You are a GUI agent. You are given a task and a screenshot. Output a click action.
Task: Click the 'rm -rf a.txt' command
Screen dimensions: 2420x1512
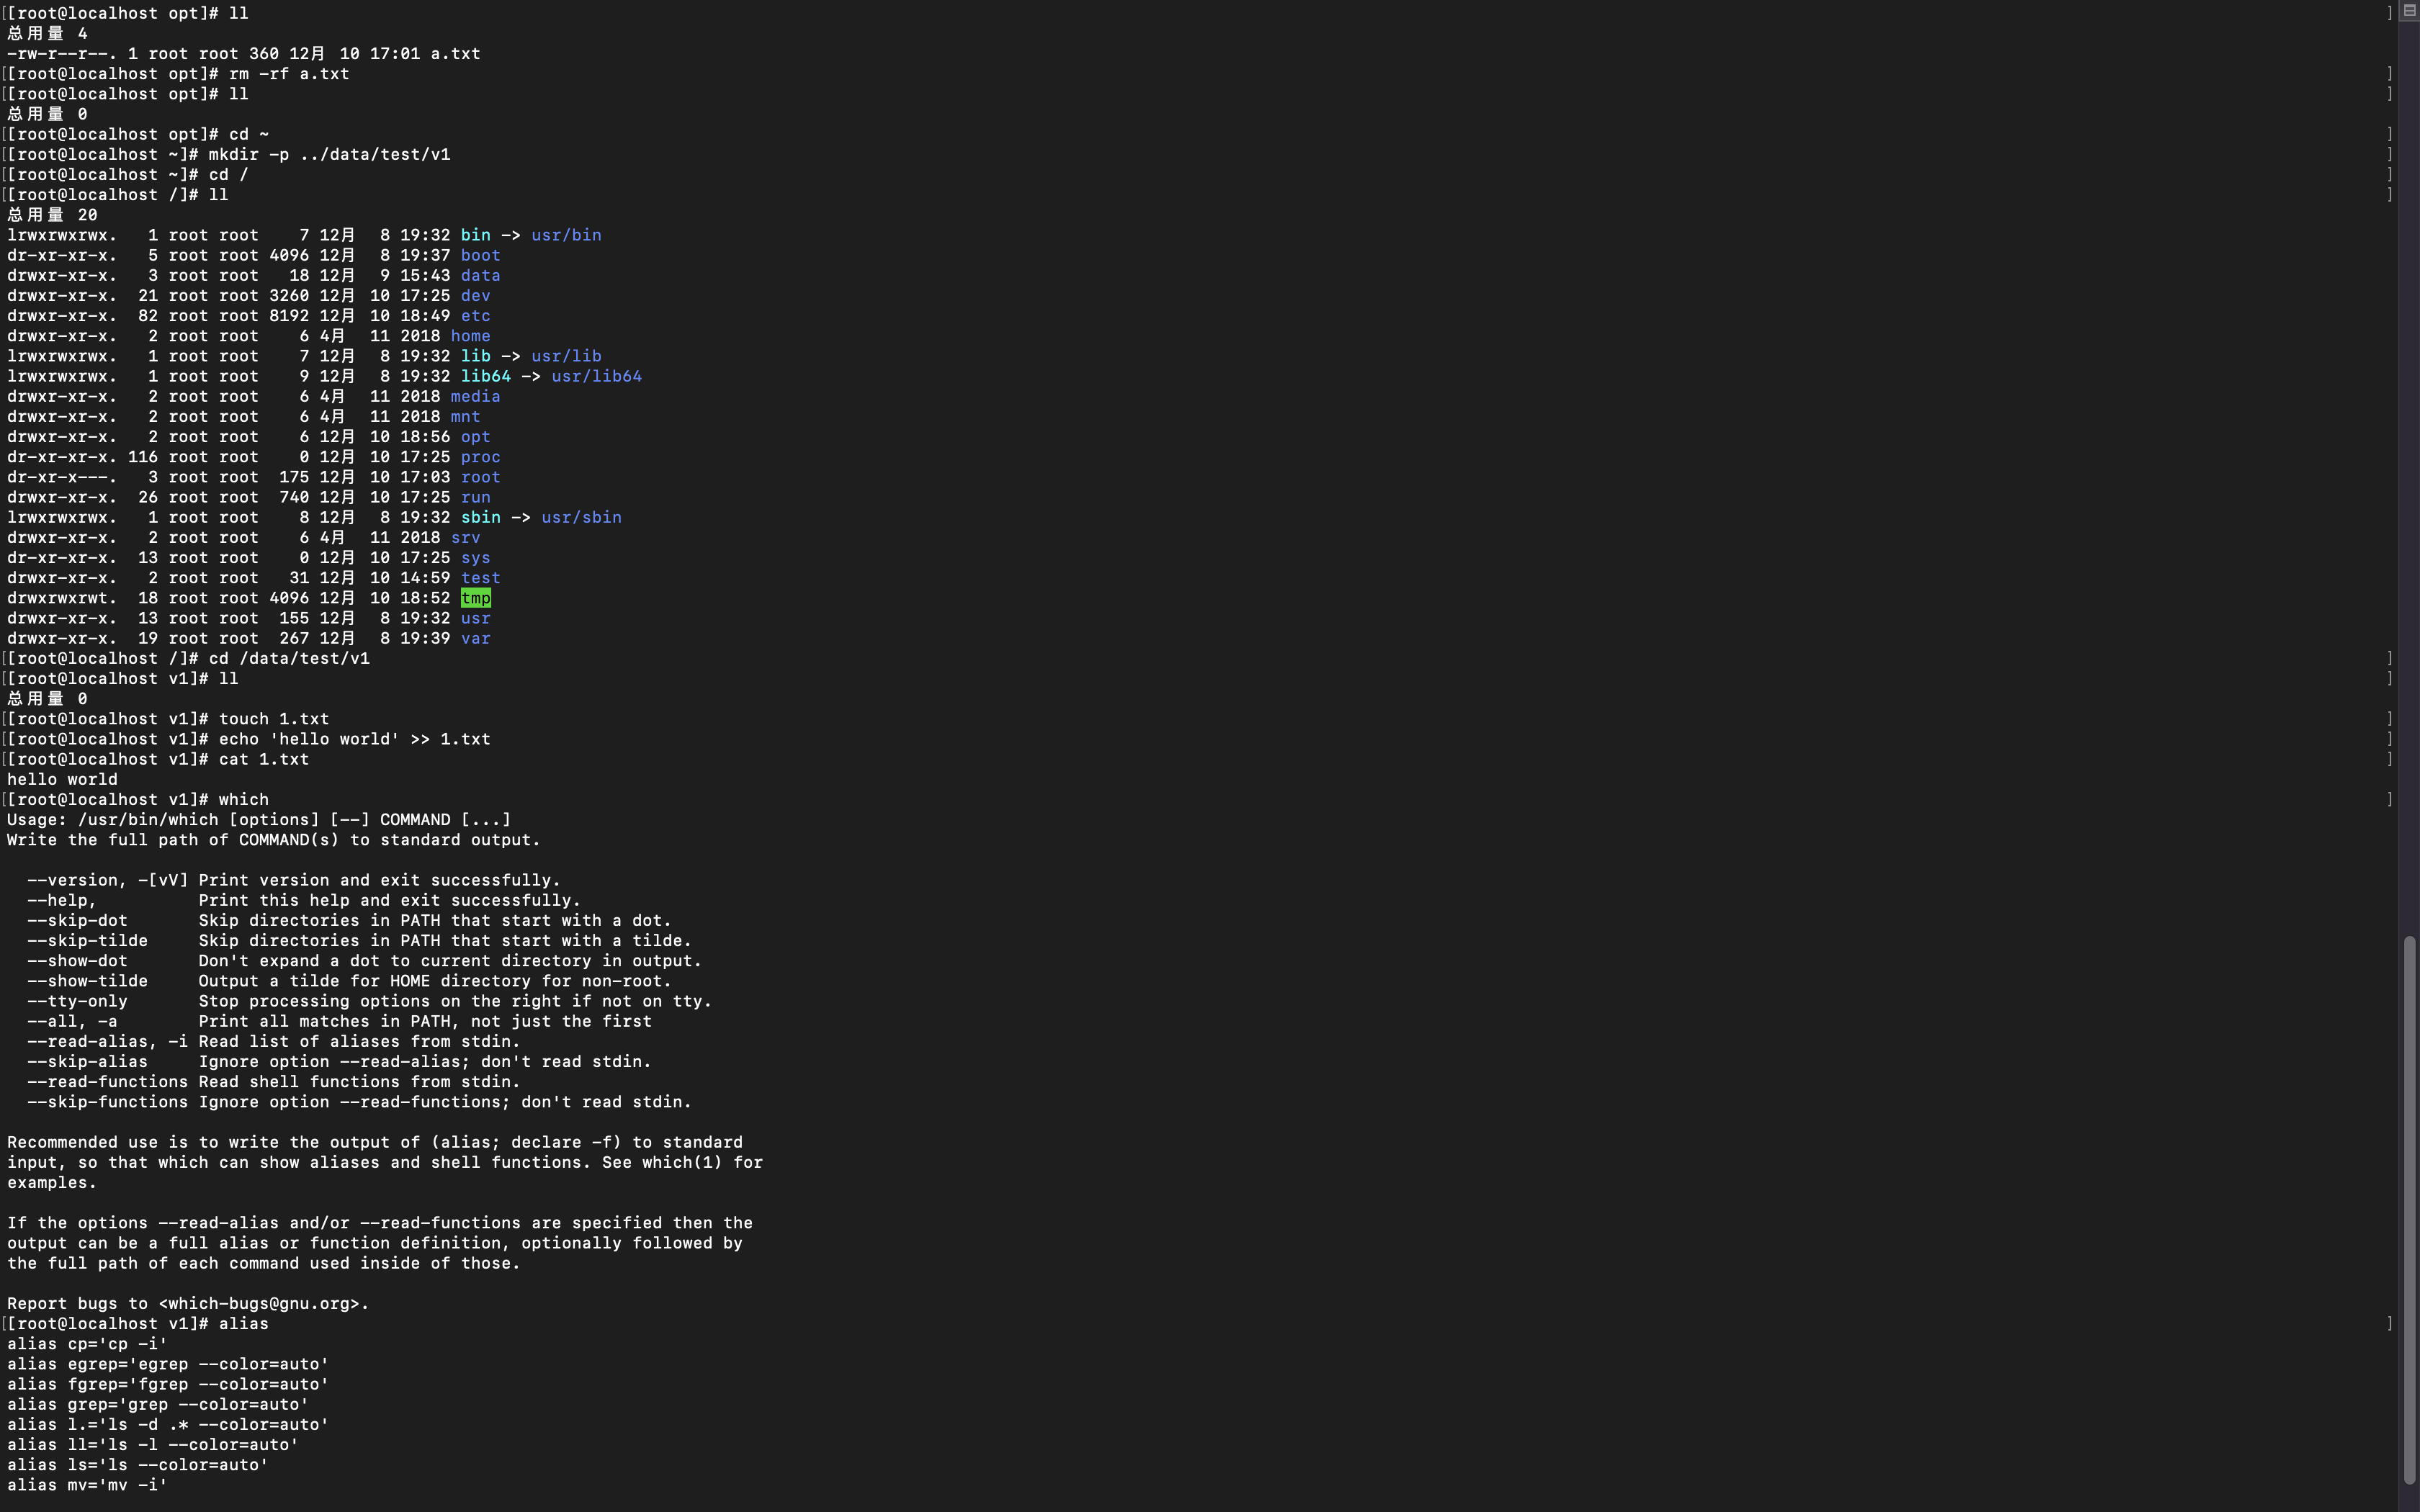(288, 74)
